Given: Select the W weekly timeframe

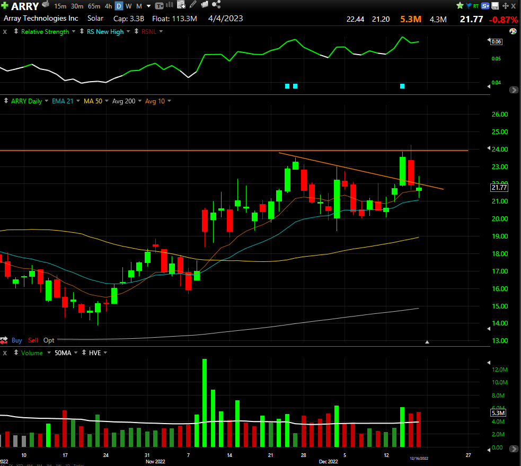Looking at the screenshot, I should 129,6.
